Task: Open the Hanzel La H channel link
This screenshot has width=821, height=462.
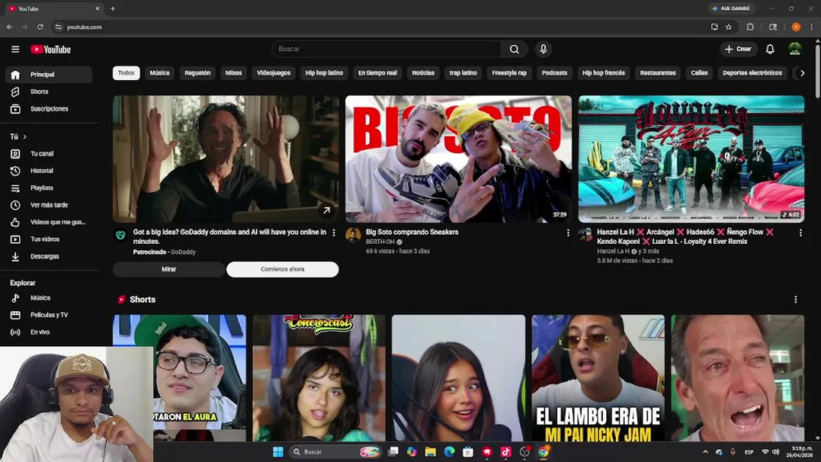Action: tap(613, 252)
